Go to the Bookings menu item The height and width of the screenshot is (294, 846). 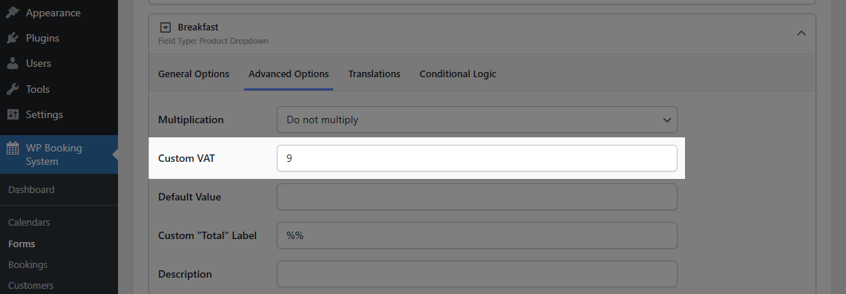pyautogui.click(x=28, y=265)
